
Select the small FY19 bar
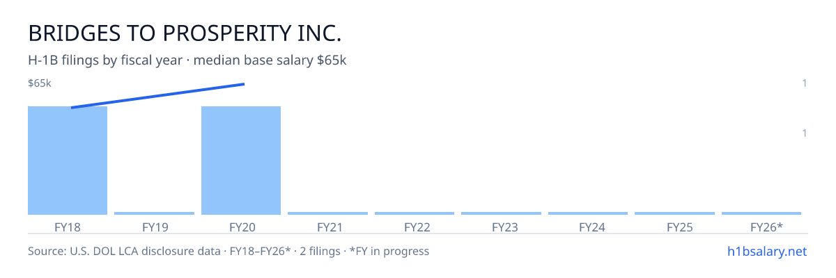(x=154, y=213)
